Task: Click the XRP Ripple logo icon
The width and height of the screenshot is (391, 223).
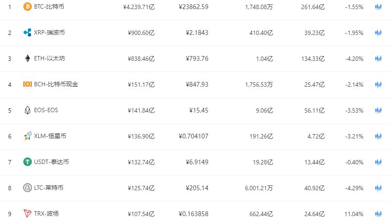Action: [27, 33]
